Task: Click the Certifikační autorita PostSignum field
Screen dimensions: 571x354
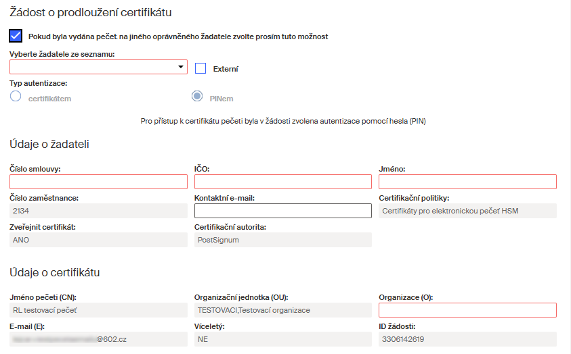Action: pyautogui.click(x=282, y=240)
